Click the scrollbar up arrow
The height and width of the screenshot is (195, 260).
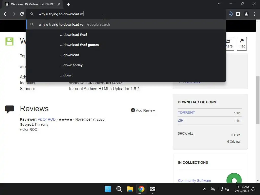[258, 22]
